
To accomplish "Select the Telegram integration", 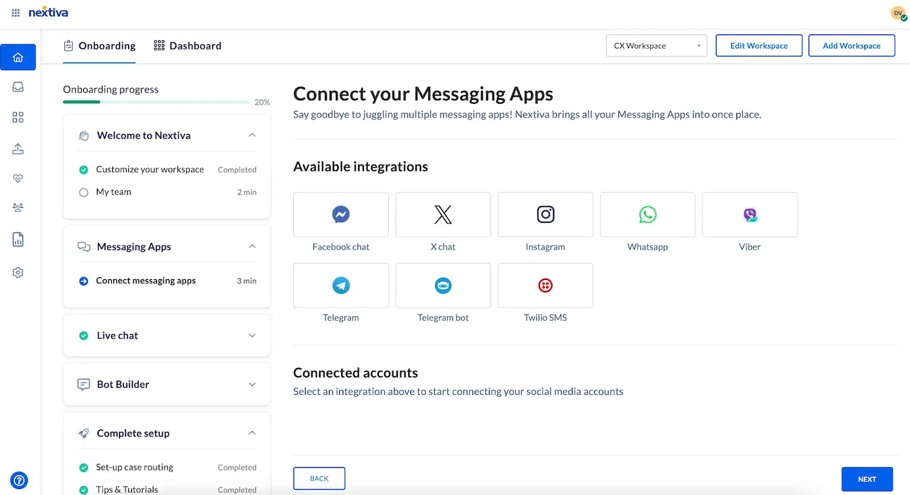I will pyautogui.click(x=341, y=285).
